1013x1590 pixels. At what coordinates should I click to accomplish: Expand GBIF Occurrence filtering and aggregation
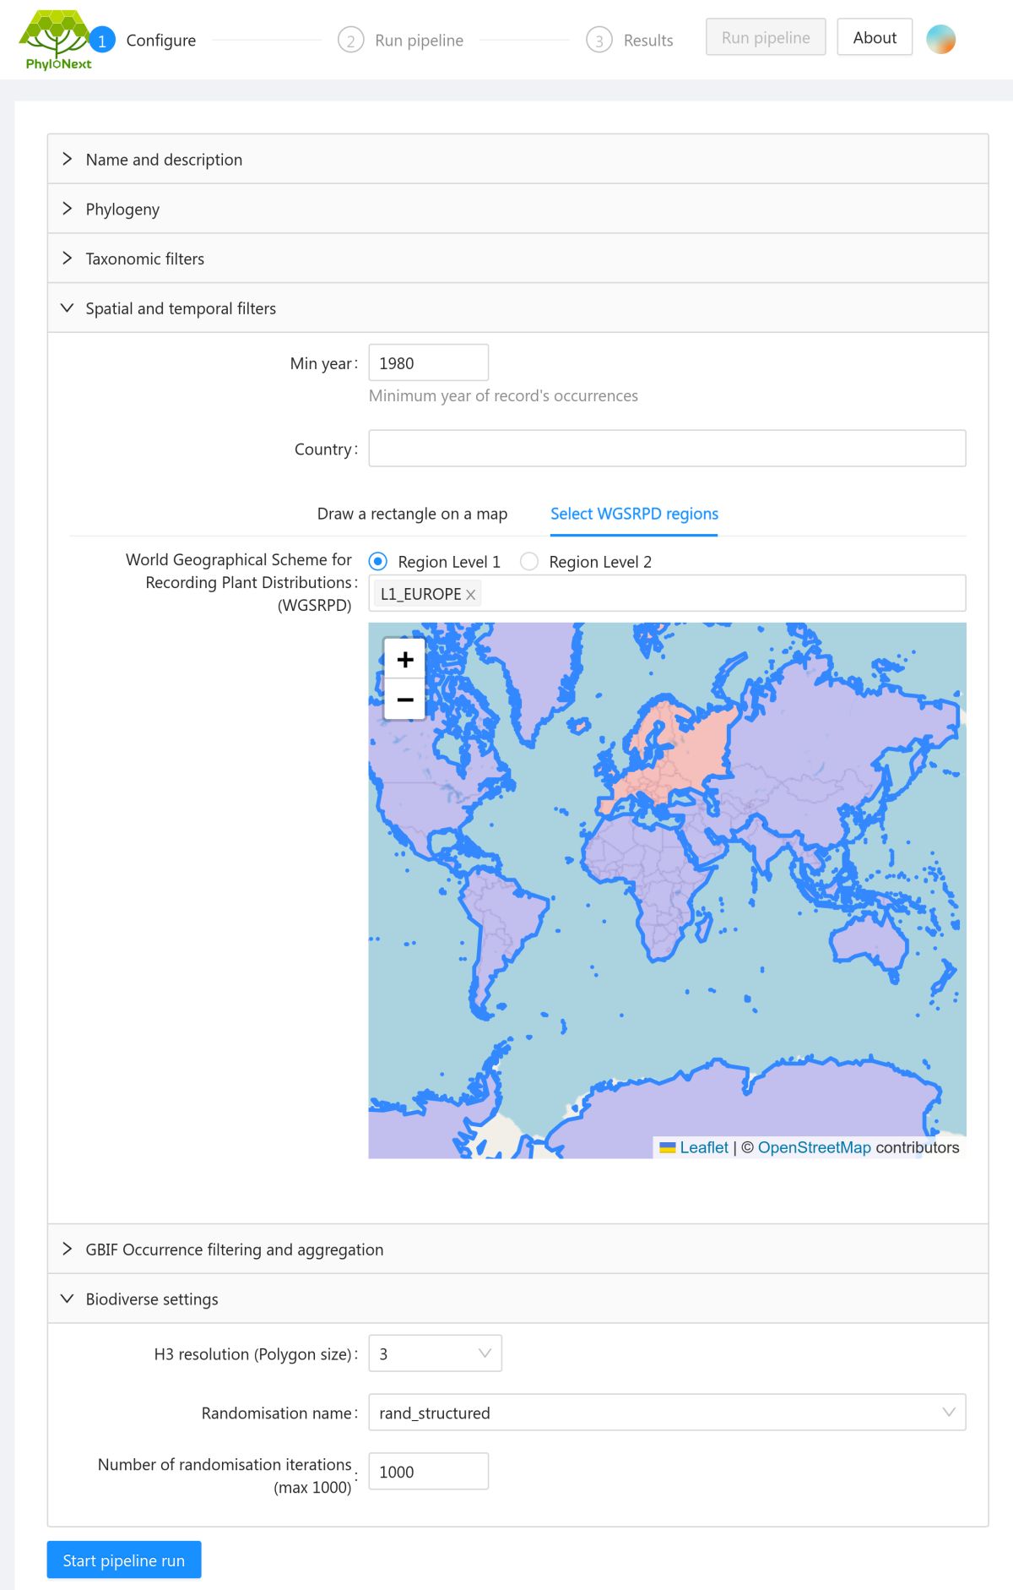pos(517,1249)
